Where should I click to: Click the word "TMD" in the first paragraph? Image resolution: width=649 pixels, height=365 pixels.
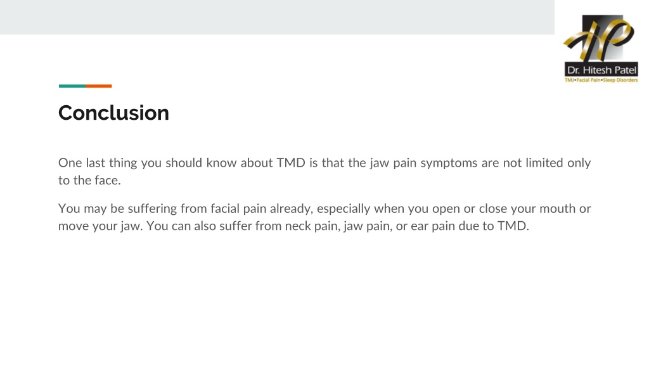click(x=291, y=163)
